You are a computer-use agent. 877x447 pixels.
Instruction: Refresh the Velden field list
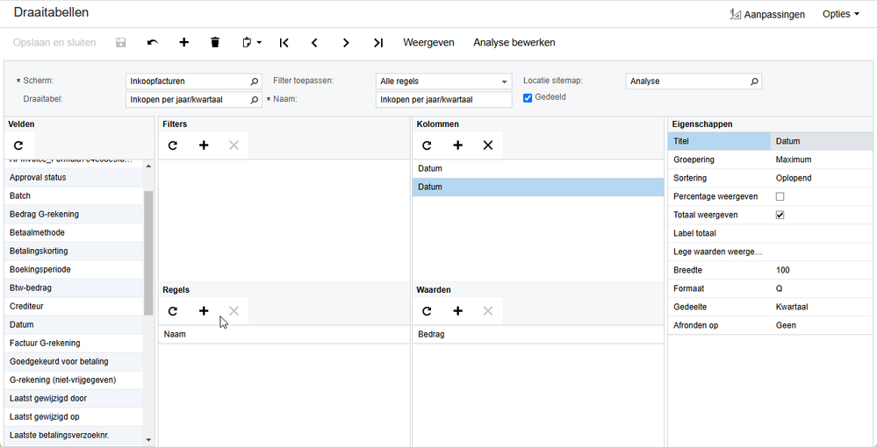pyautogui.click(x=18, y=145)
